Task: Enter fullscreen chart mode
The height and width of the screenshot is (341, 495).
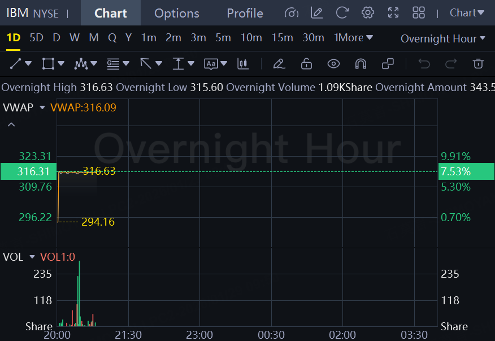Action: (x=393, y=13)
